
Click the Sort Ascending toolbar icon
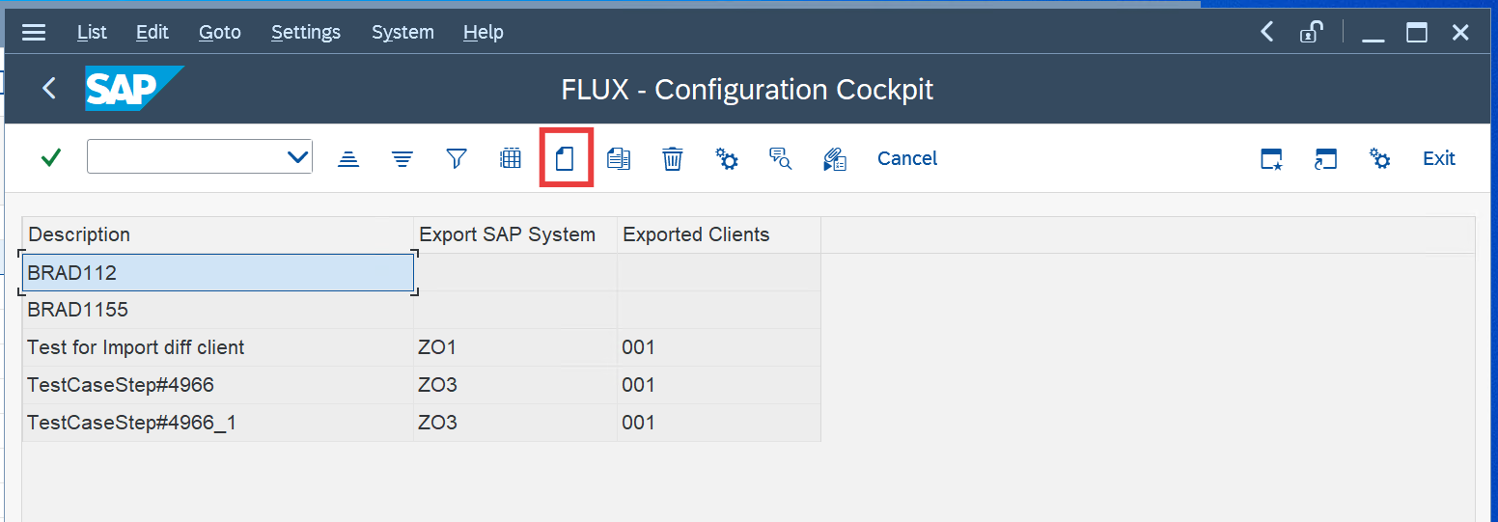tap(348, 159)
